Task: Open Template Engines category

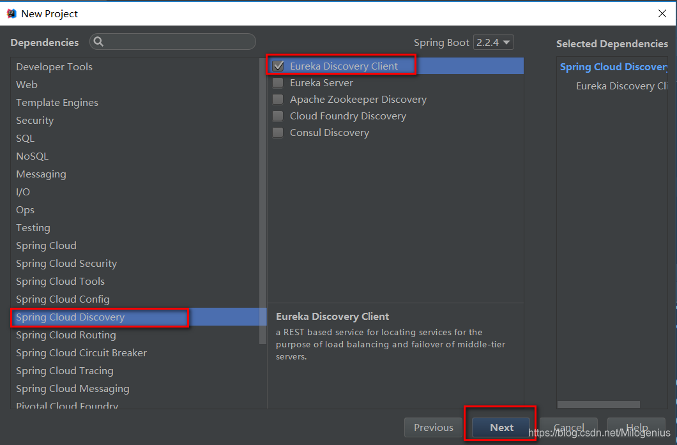Action: [x=135, y=103]
